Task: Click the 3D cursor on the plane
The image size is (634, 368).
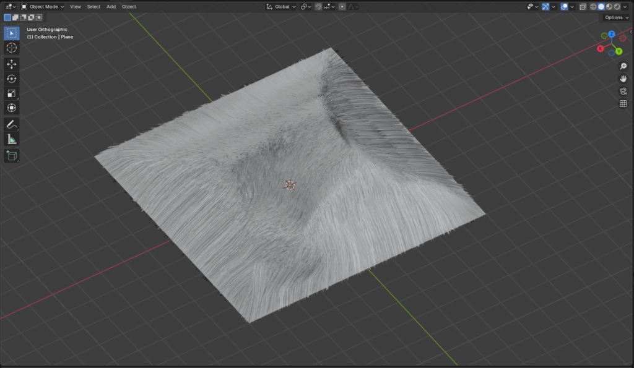Action: point(290,185)
